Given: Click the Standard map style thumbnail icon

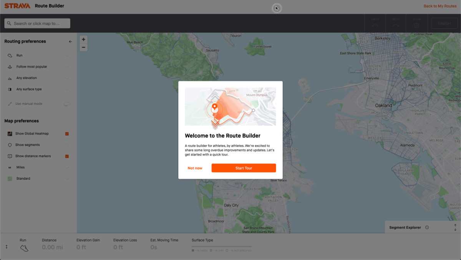Looking at the screenshot, I should [x=10, y=179].
